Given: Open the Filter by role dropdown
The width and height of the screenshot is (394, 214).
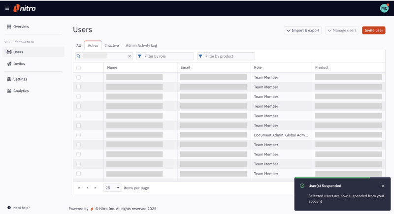Looking at the screenshot, I should [x=164, y=56].
